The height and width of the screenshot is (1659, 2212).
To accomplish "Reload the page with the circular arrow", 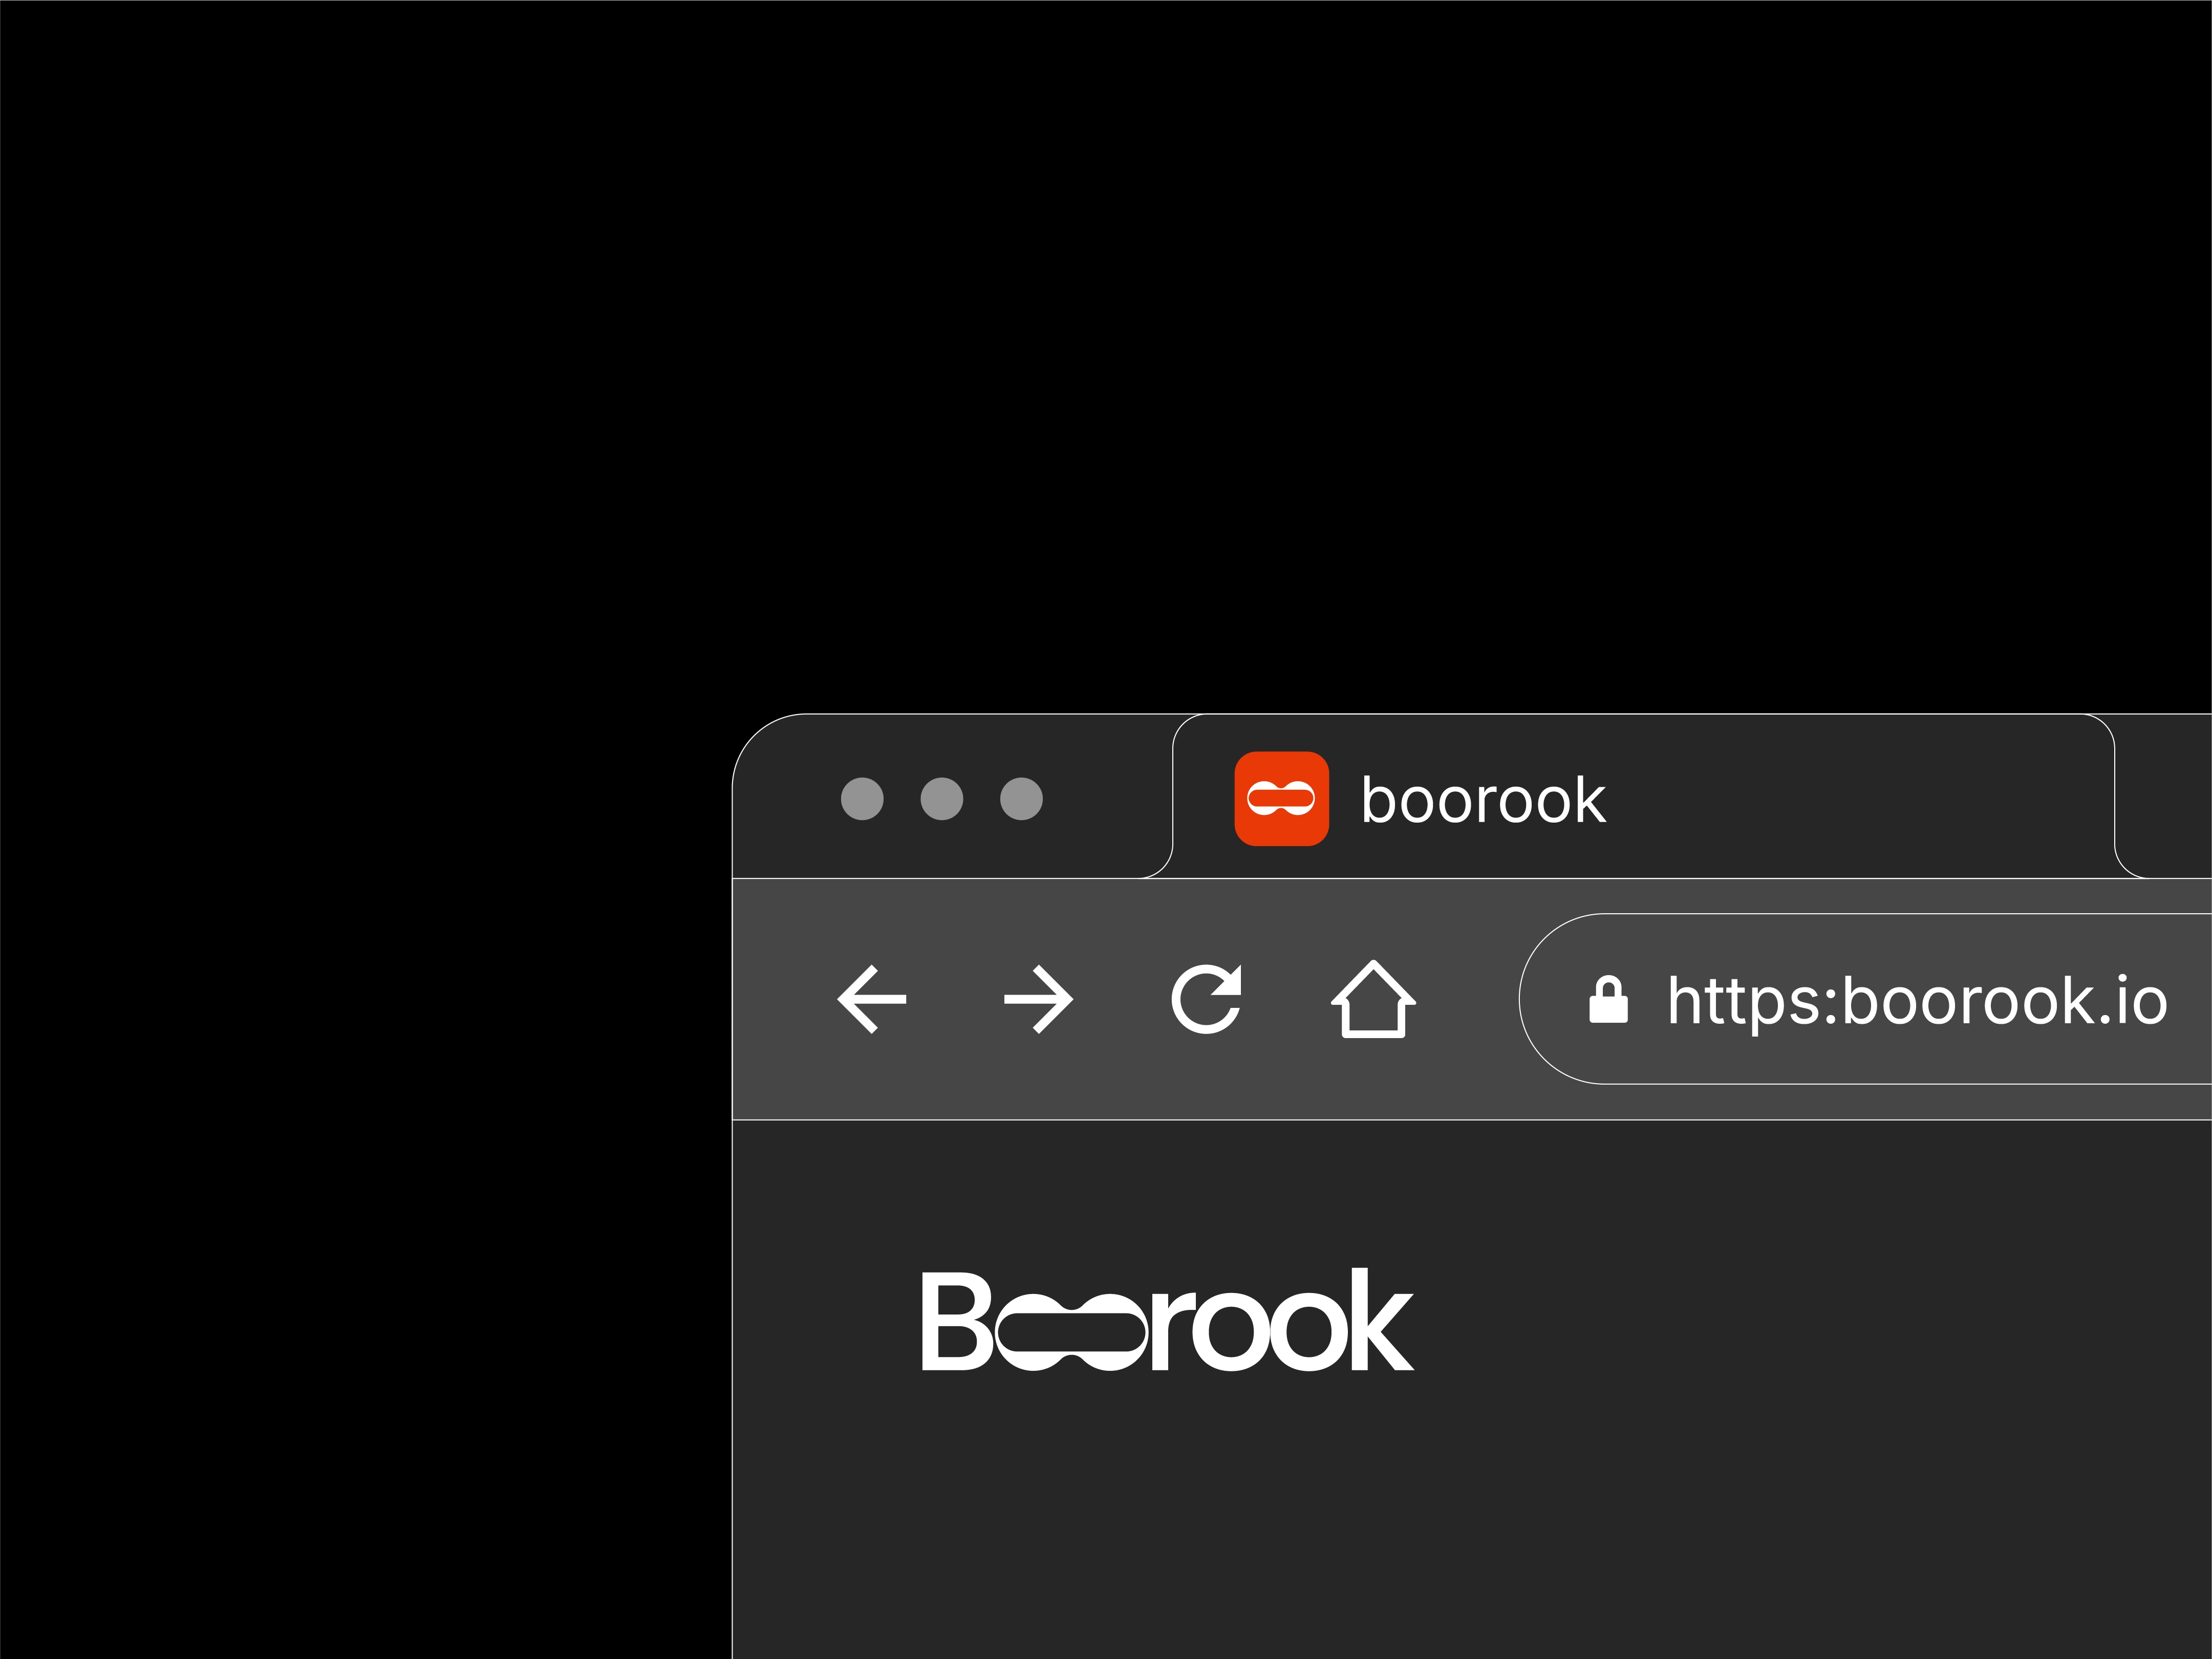I will [1207, 999].
